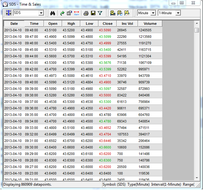This screenshot has width=203, height=190.
Task: Open the Q quote window icon
Action: click(x=113, y=13)
